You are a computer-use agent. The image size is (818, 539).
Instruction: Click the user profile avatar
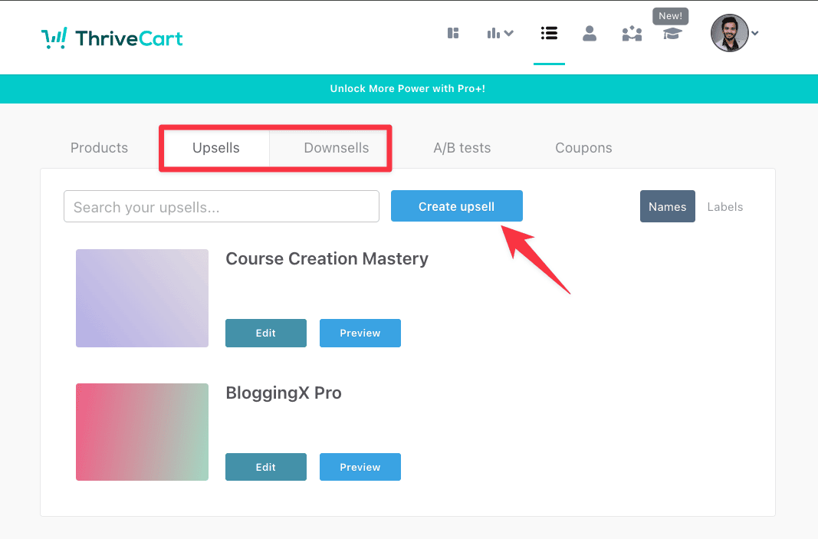[729, 33]
